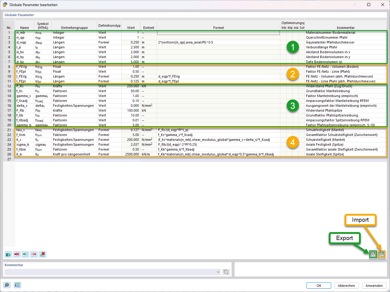Open the units and decimal places icon
This screenshot has height=292, width=390.
17,285
